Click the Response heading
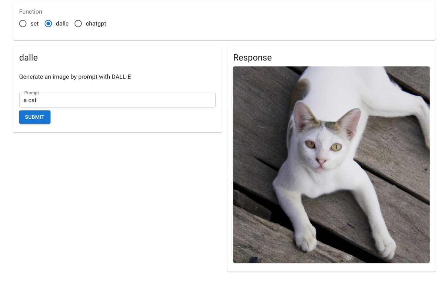The width and height of the screenshot is (440, 282). tap(252, 57)
